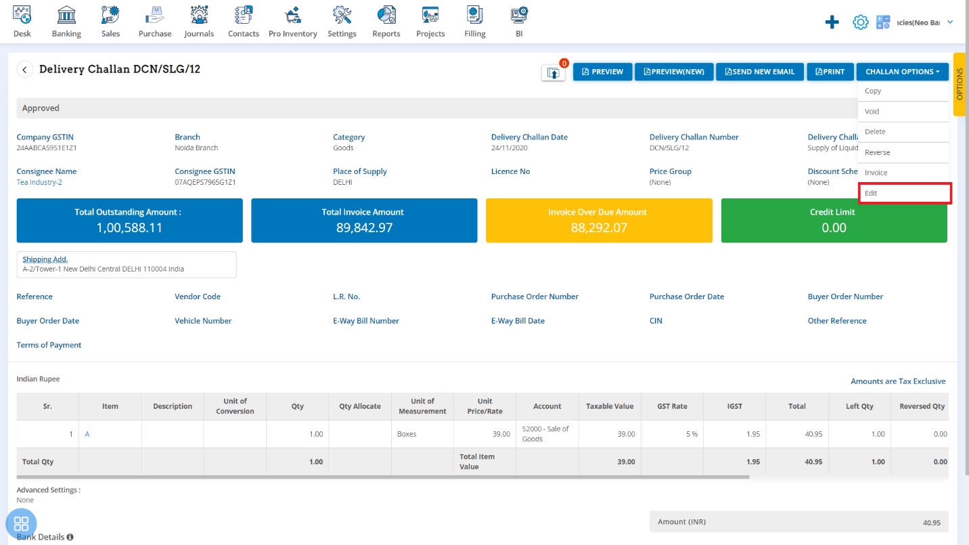Click the Vehicle Number label
This screenshot has height=545, width=969.
(203, 321)
